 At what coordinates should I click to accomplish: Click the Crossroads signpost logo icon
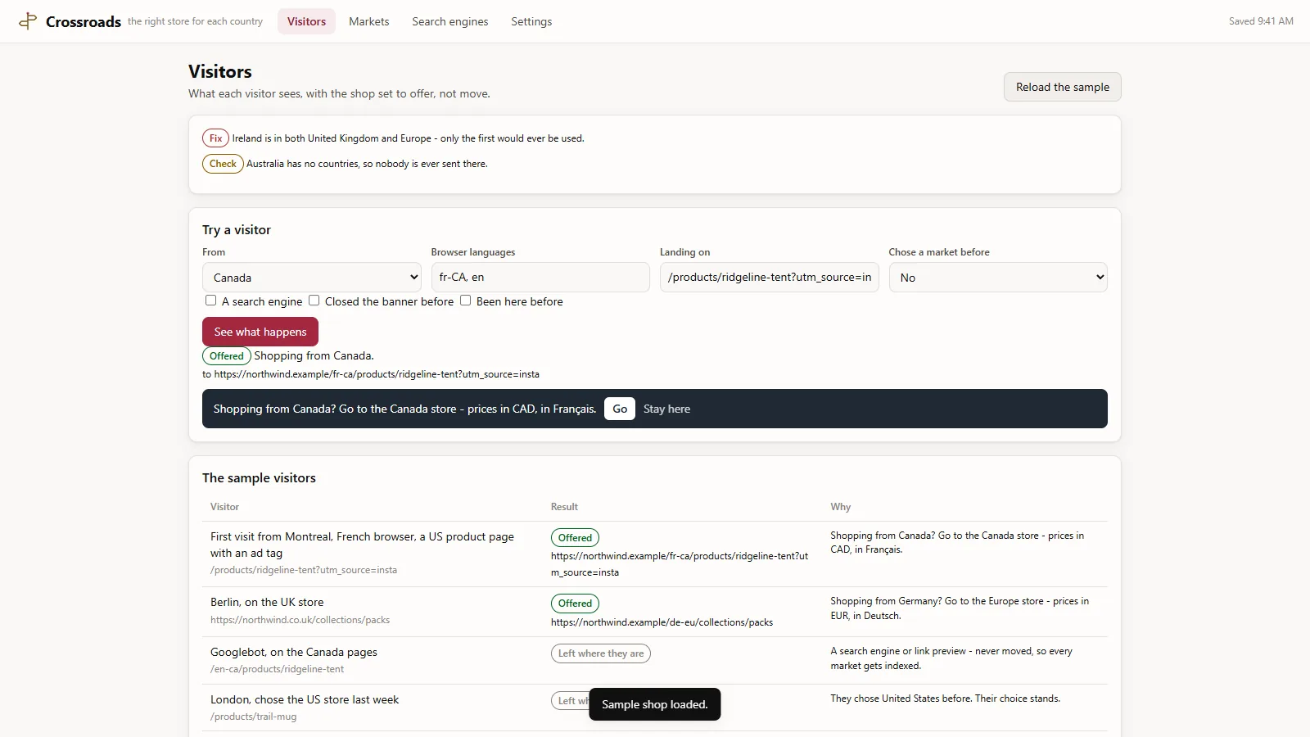pyautogui.click(x=28, y=21)
